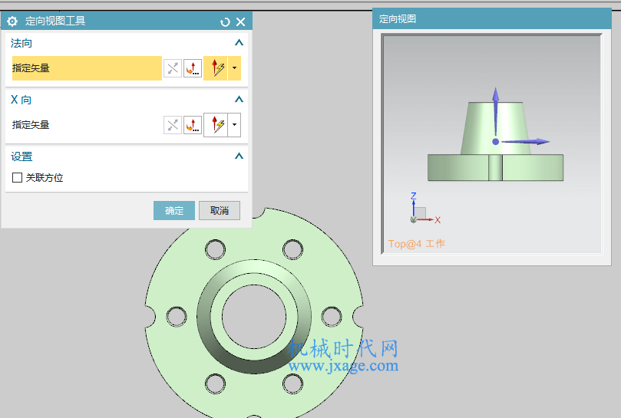Click inferred vector icon in 法向 row
The height and width of the screenshot is (418, 621).
216,68
